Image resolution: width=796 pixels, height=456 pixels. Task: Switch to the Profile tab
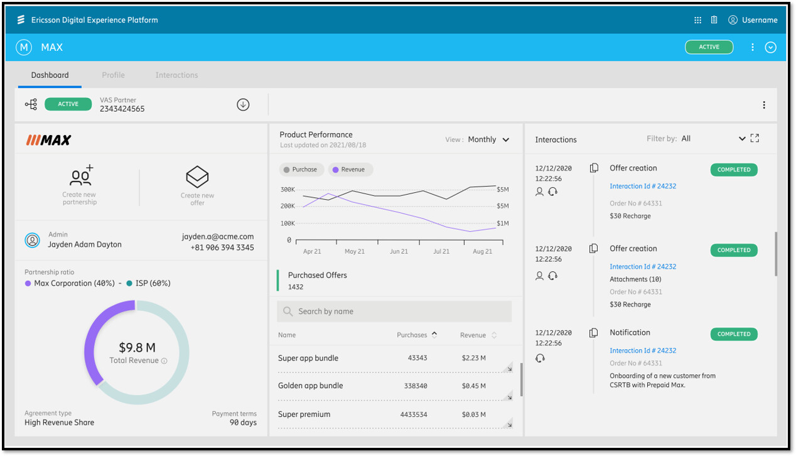point(113,75)
